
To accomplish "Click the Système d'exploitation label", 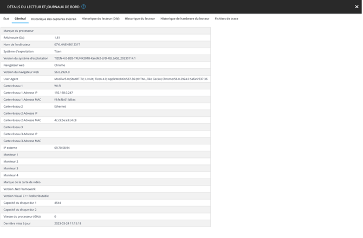I will coord(18,51).
